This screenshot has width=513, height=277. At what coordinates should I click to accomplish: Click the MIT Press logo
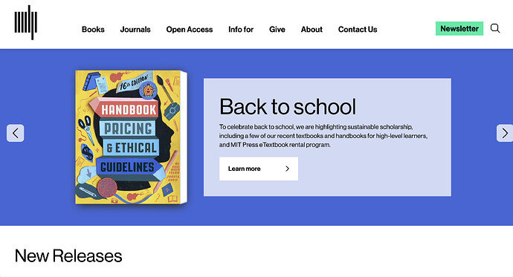[x=25, y=22]
